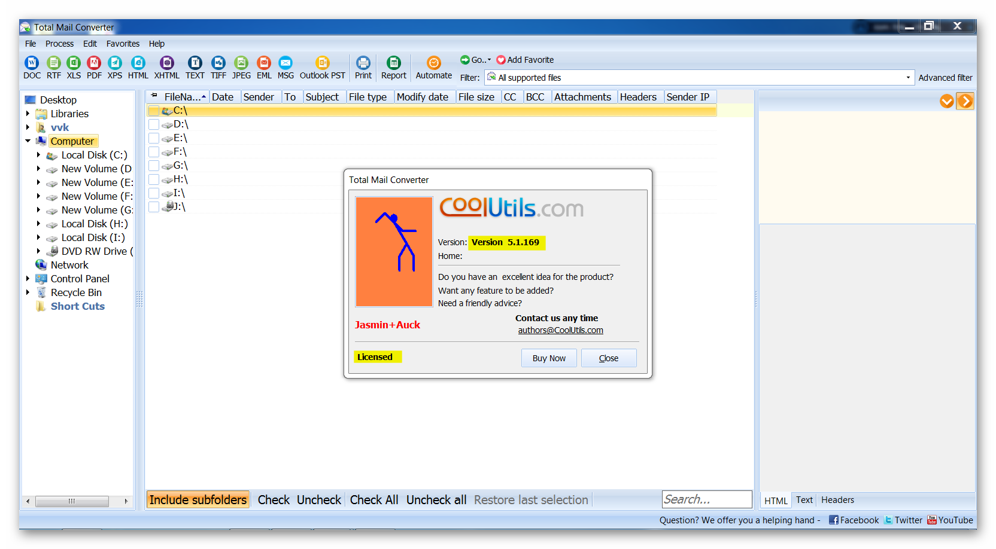Close the about dialog
This screenshot has width=996, height=549.
pos(609,358)
